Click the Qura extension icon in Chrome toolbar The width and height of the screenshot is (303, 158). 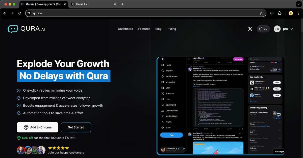(272, 13)
